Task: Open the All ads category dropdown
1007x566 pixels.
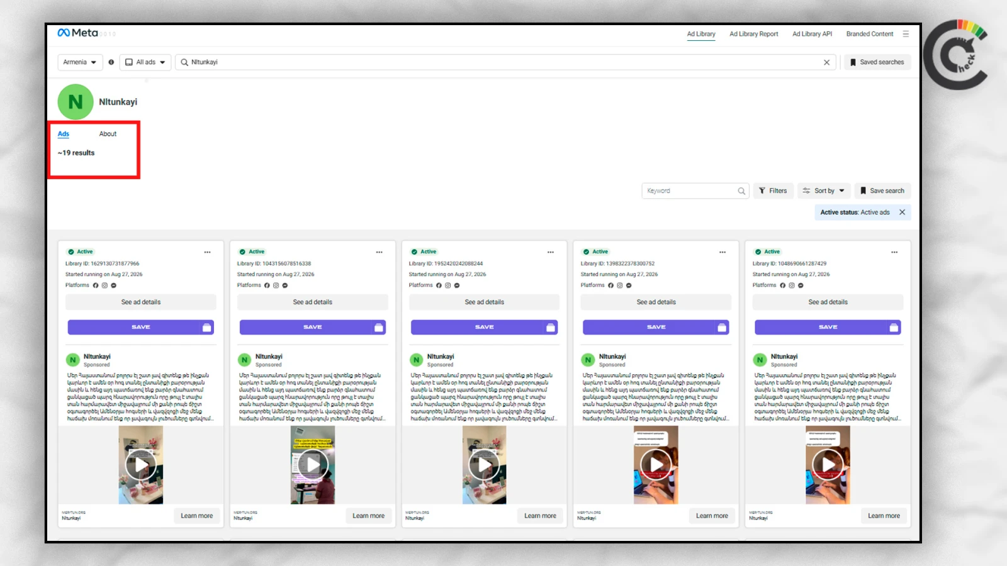Action: [145, 62]
